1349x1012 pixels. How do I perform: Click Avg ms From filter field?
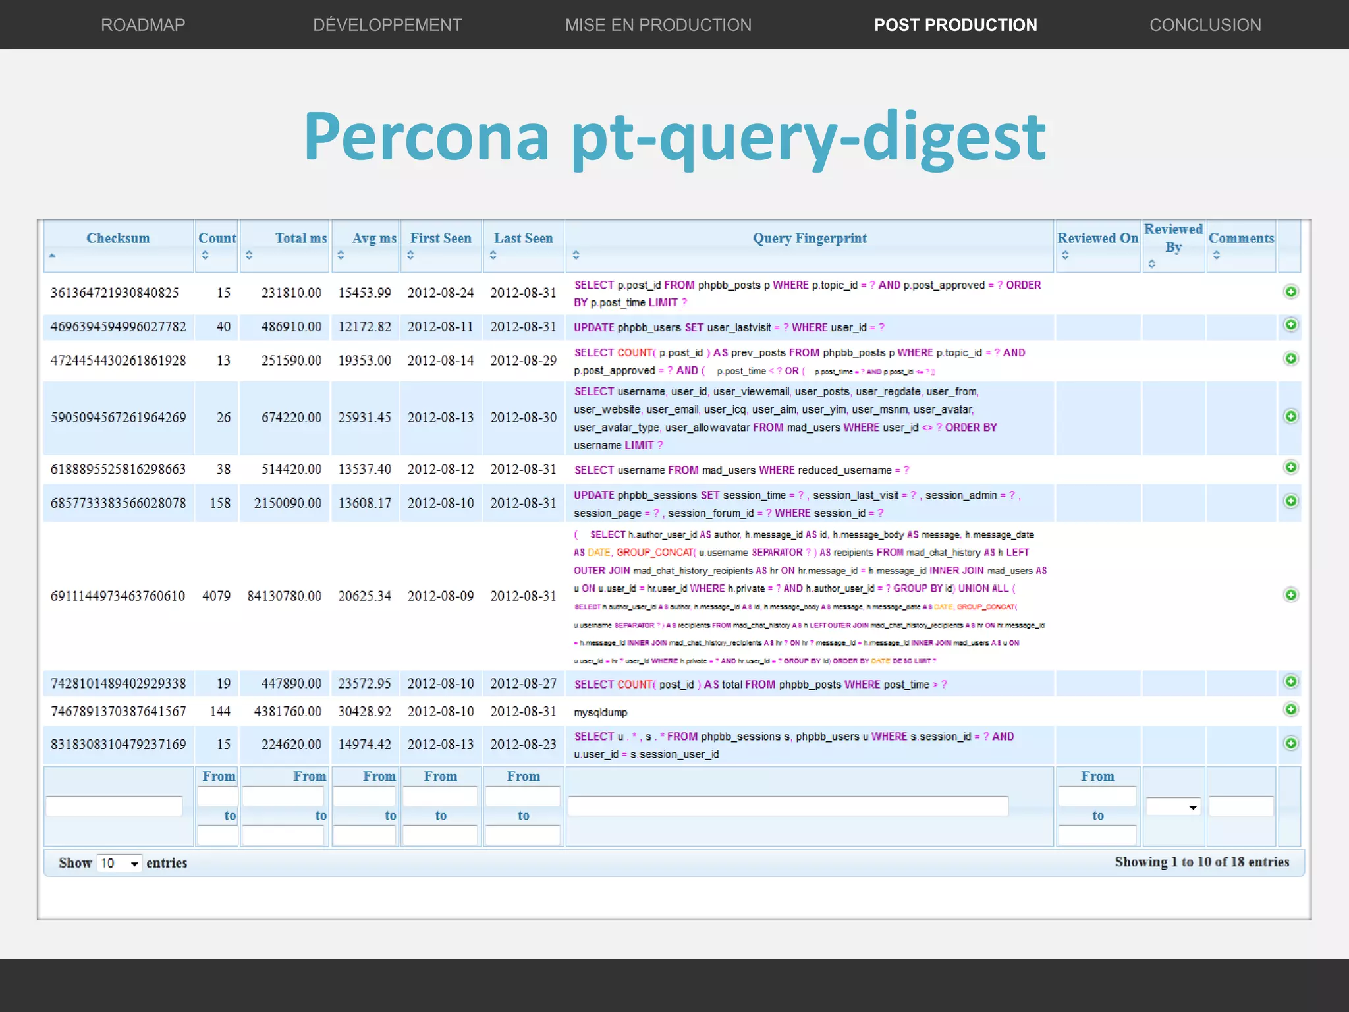click(x=364, y=796)
